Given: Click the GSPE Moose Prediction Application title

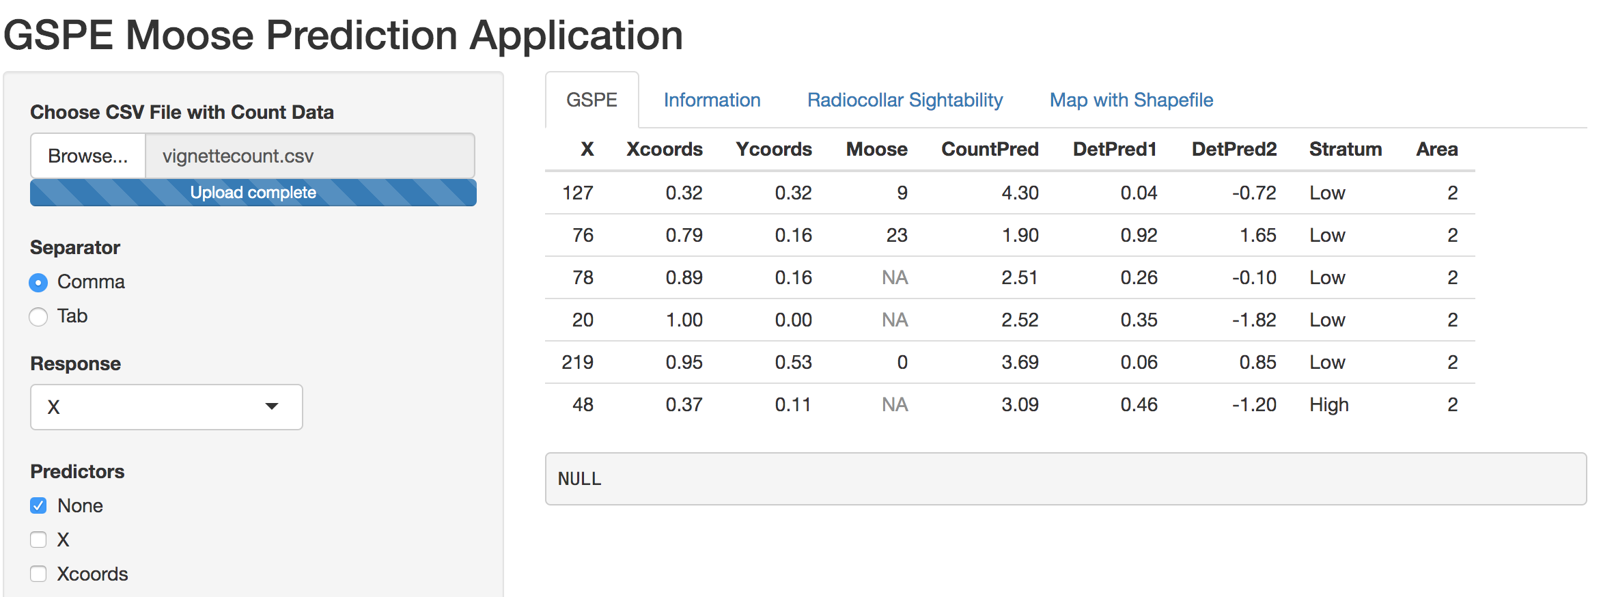Looking at the screenshot, I should tap(344, 35).
